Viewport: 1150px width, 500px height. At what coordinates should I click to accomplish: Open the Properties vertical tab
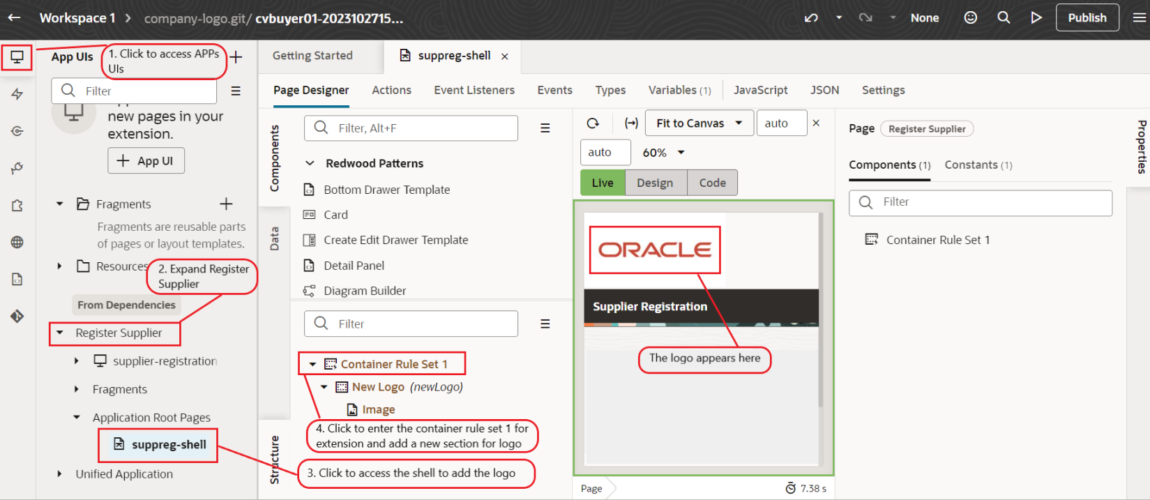tap(1141, 147)
